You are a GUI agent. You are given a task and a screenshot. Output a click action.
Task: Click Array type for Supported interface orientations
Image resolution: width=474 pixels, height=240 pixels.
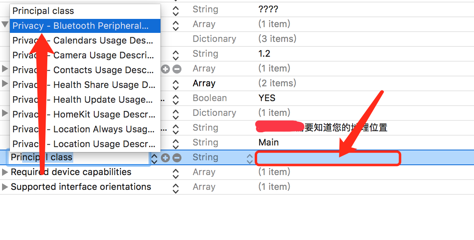[x=204, y=187]
